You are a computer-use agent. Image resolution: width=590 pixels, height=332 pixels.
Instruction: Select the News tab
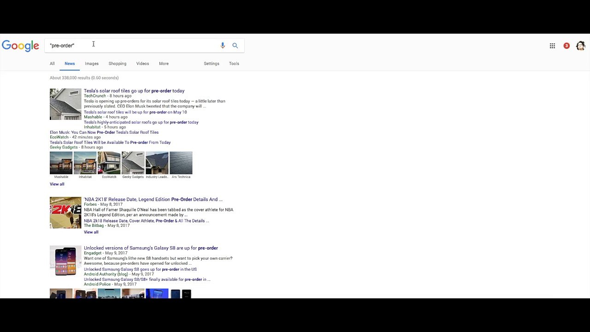(x=70, y=64)
